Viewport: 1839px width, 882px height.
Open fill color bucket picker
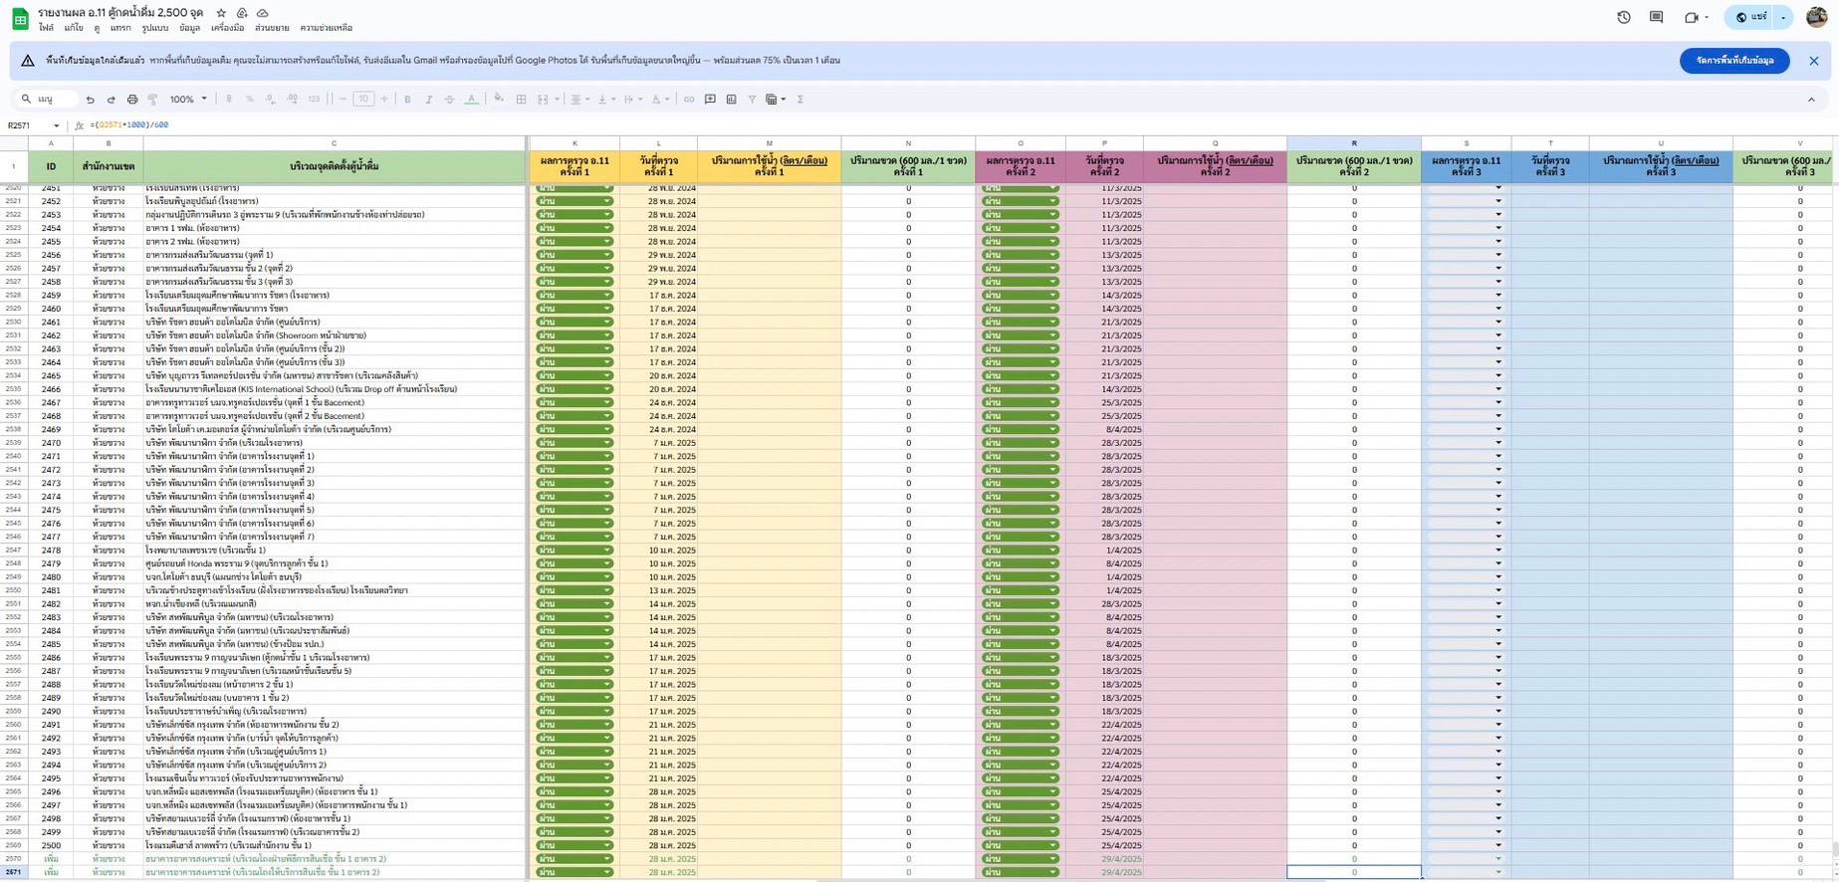pyautogui.click(x=499, y=100)
